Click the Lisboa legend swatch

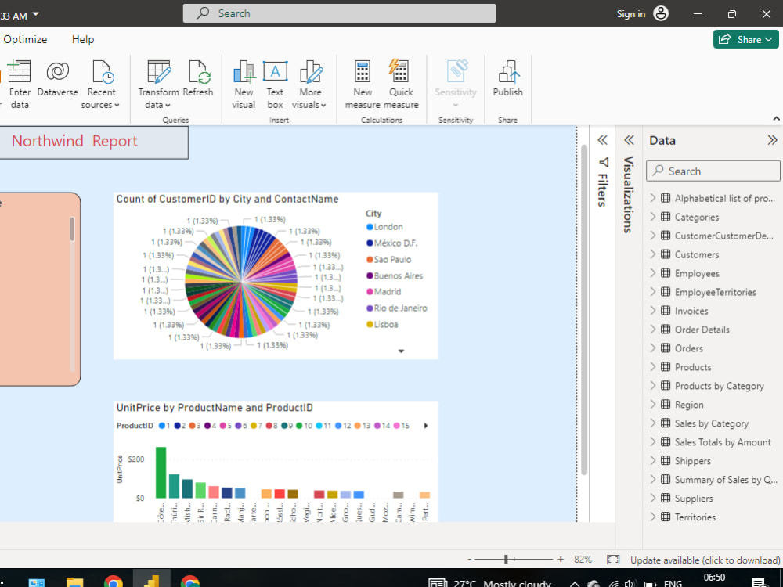pyautogui.click(x=370, y=325)
